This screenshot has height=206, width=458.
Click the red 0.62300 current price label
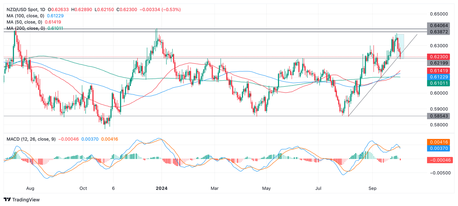pyautogui.click(x=440, y=56)
